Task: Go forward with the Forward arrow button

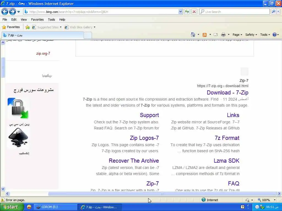Action: (12, 12)
